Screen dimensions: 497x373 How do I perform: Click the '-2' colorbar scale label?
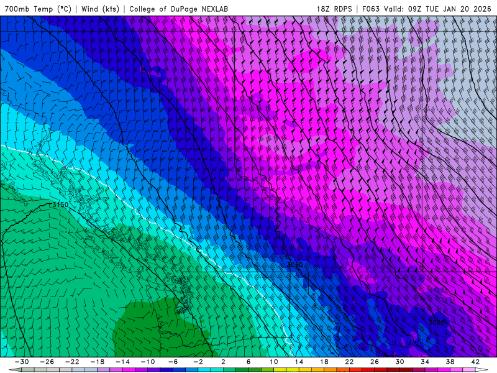tap(198, 362)
